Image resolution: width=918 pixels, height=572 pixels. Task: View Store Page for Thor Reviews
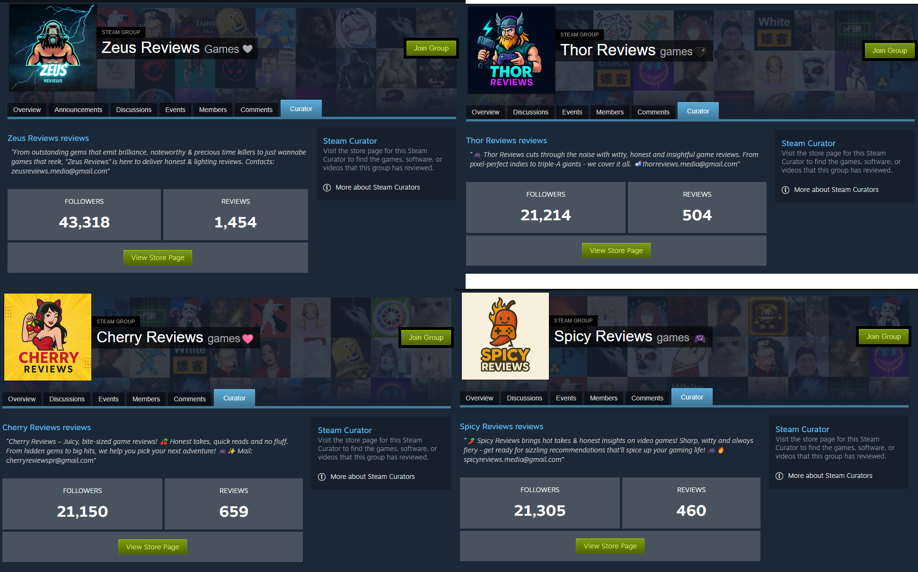(x=616, y=251)
